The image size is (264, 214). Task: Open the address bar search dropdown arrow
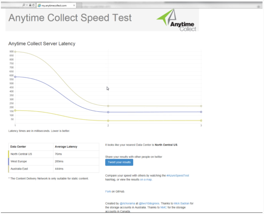tap(27, 5)
